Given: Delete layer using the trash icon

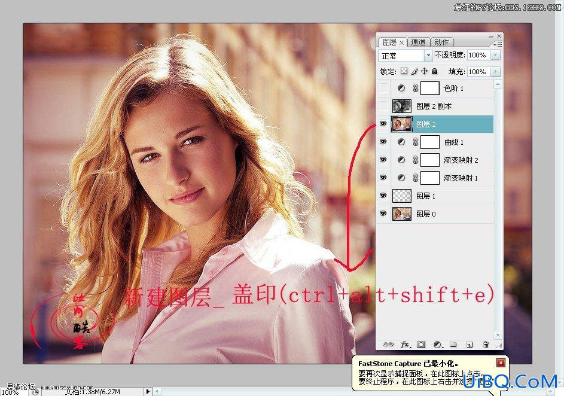Looking at the screenshot, I should click(x=486, y=345).
